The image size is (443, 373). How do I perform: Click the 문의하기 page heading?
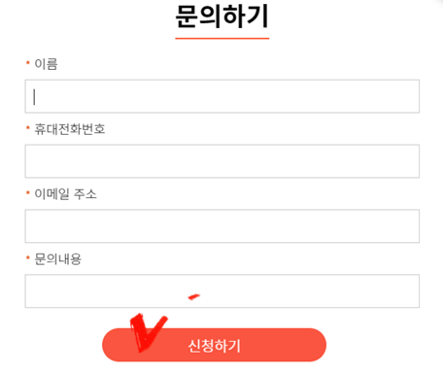[x=222, y=17]
